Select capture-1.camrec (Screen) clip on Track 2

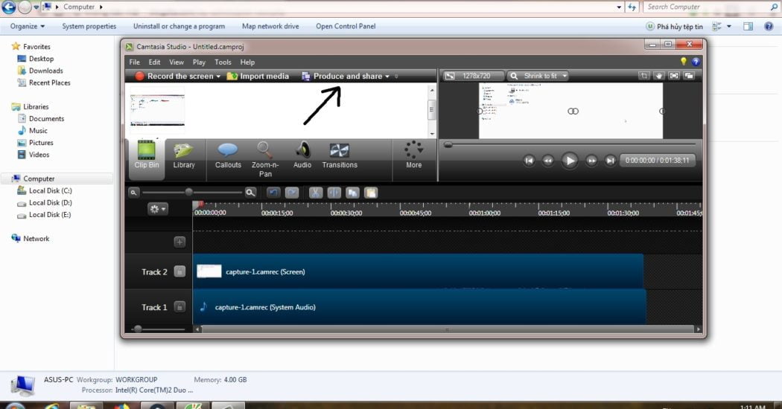(418, 271)
